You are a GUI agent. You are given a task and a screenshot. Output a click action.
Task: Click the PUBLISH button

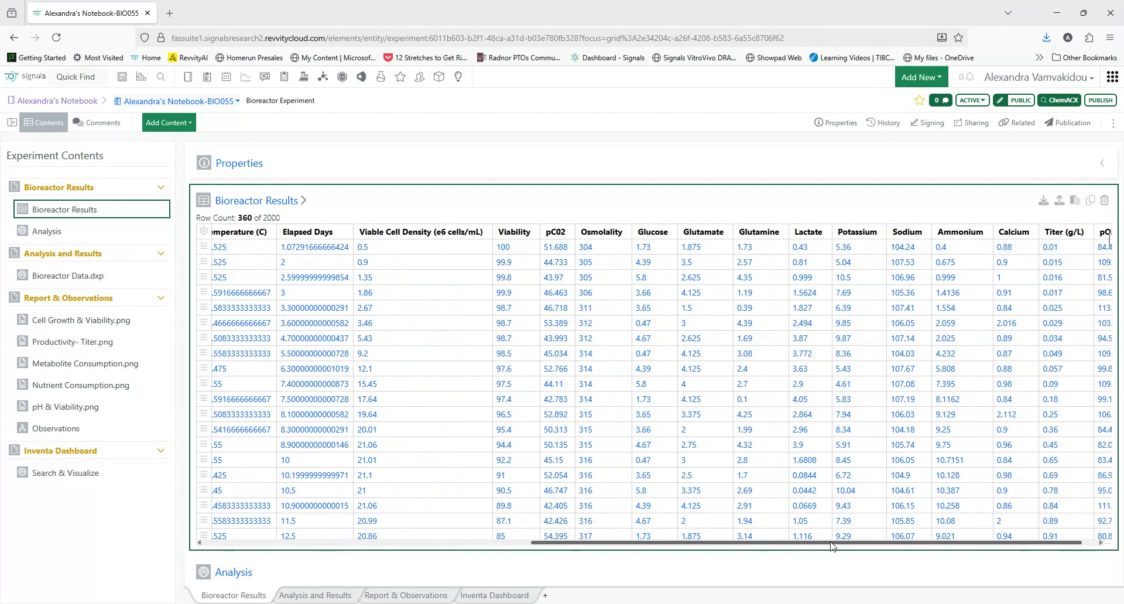click(x=1100, y=100)
